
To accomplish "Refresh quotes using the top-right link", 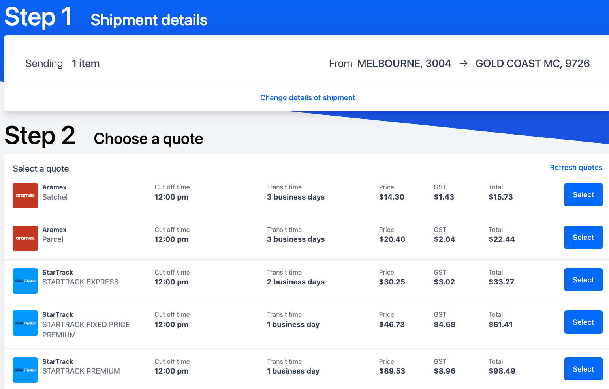I will point(576,167).
